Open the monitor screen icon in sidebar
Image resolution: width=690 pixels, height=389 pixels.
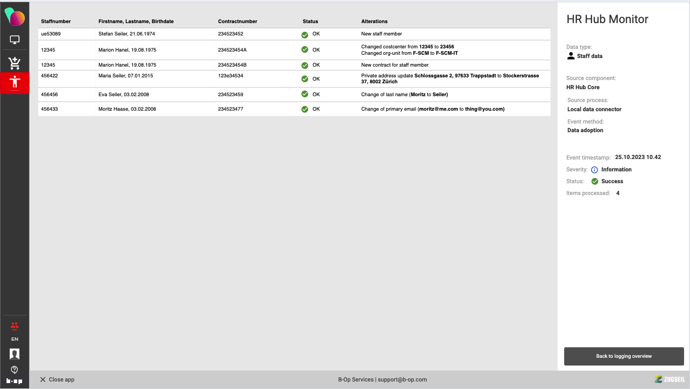pyautogui.click(x=15, y=40)
